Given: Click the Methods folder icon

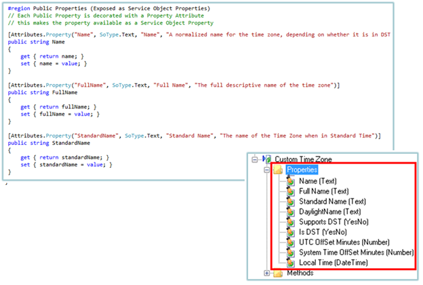Looking at the screenshot, I should coord(278,273).
